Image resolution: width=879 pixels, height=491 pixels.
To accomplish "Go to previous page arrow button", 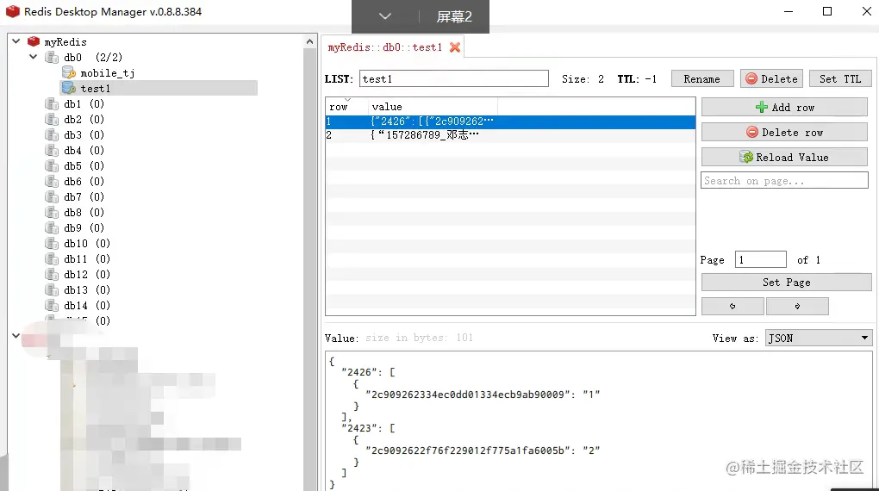I will pos(732,306).
